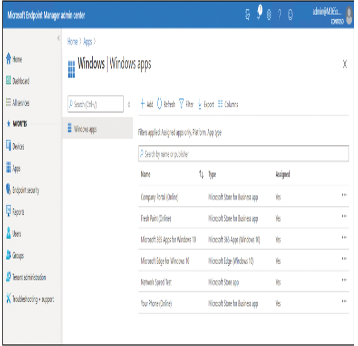Sort by the Name column arrows

point(201,174)
